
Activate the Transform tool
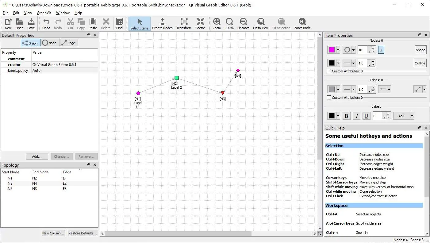184,24
